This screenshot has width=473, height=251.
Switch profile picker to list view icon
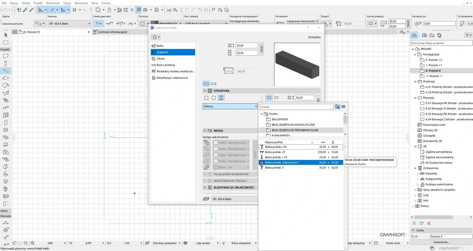click(x=343, y=107)
